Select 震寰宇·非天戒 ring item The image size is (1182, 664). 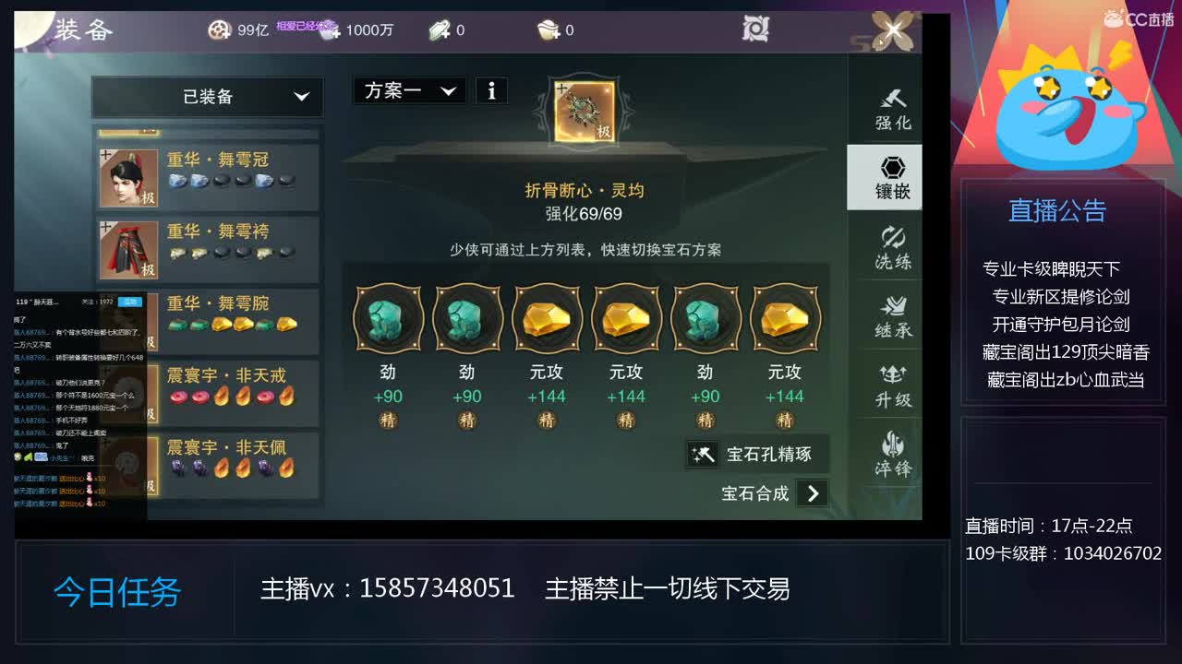pos(209,393)
